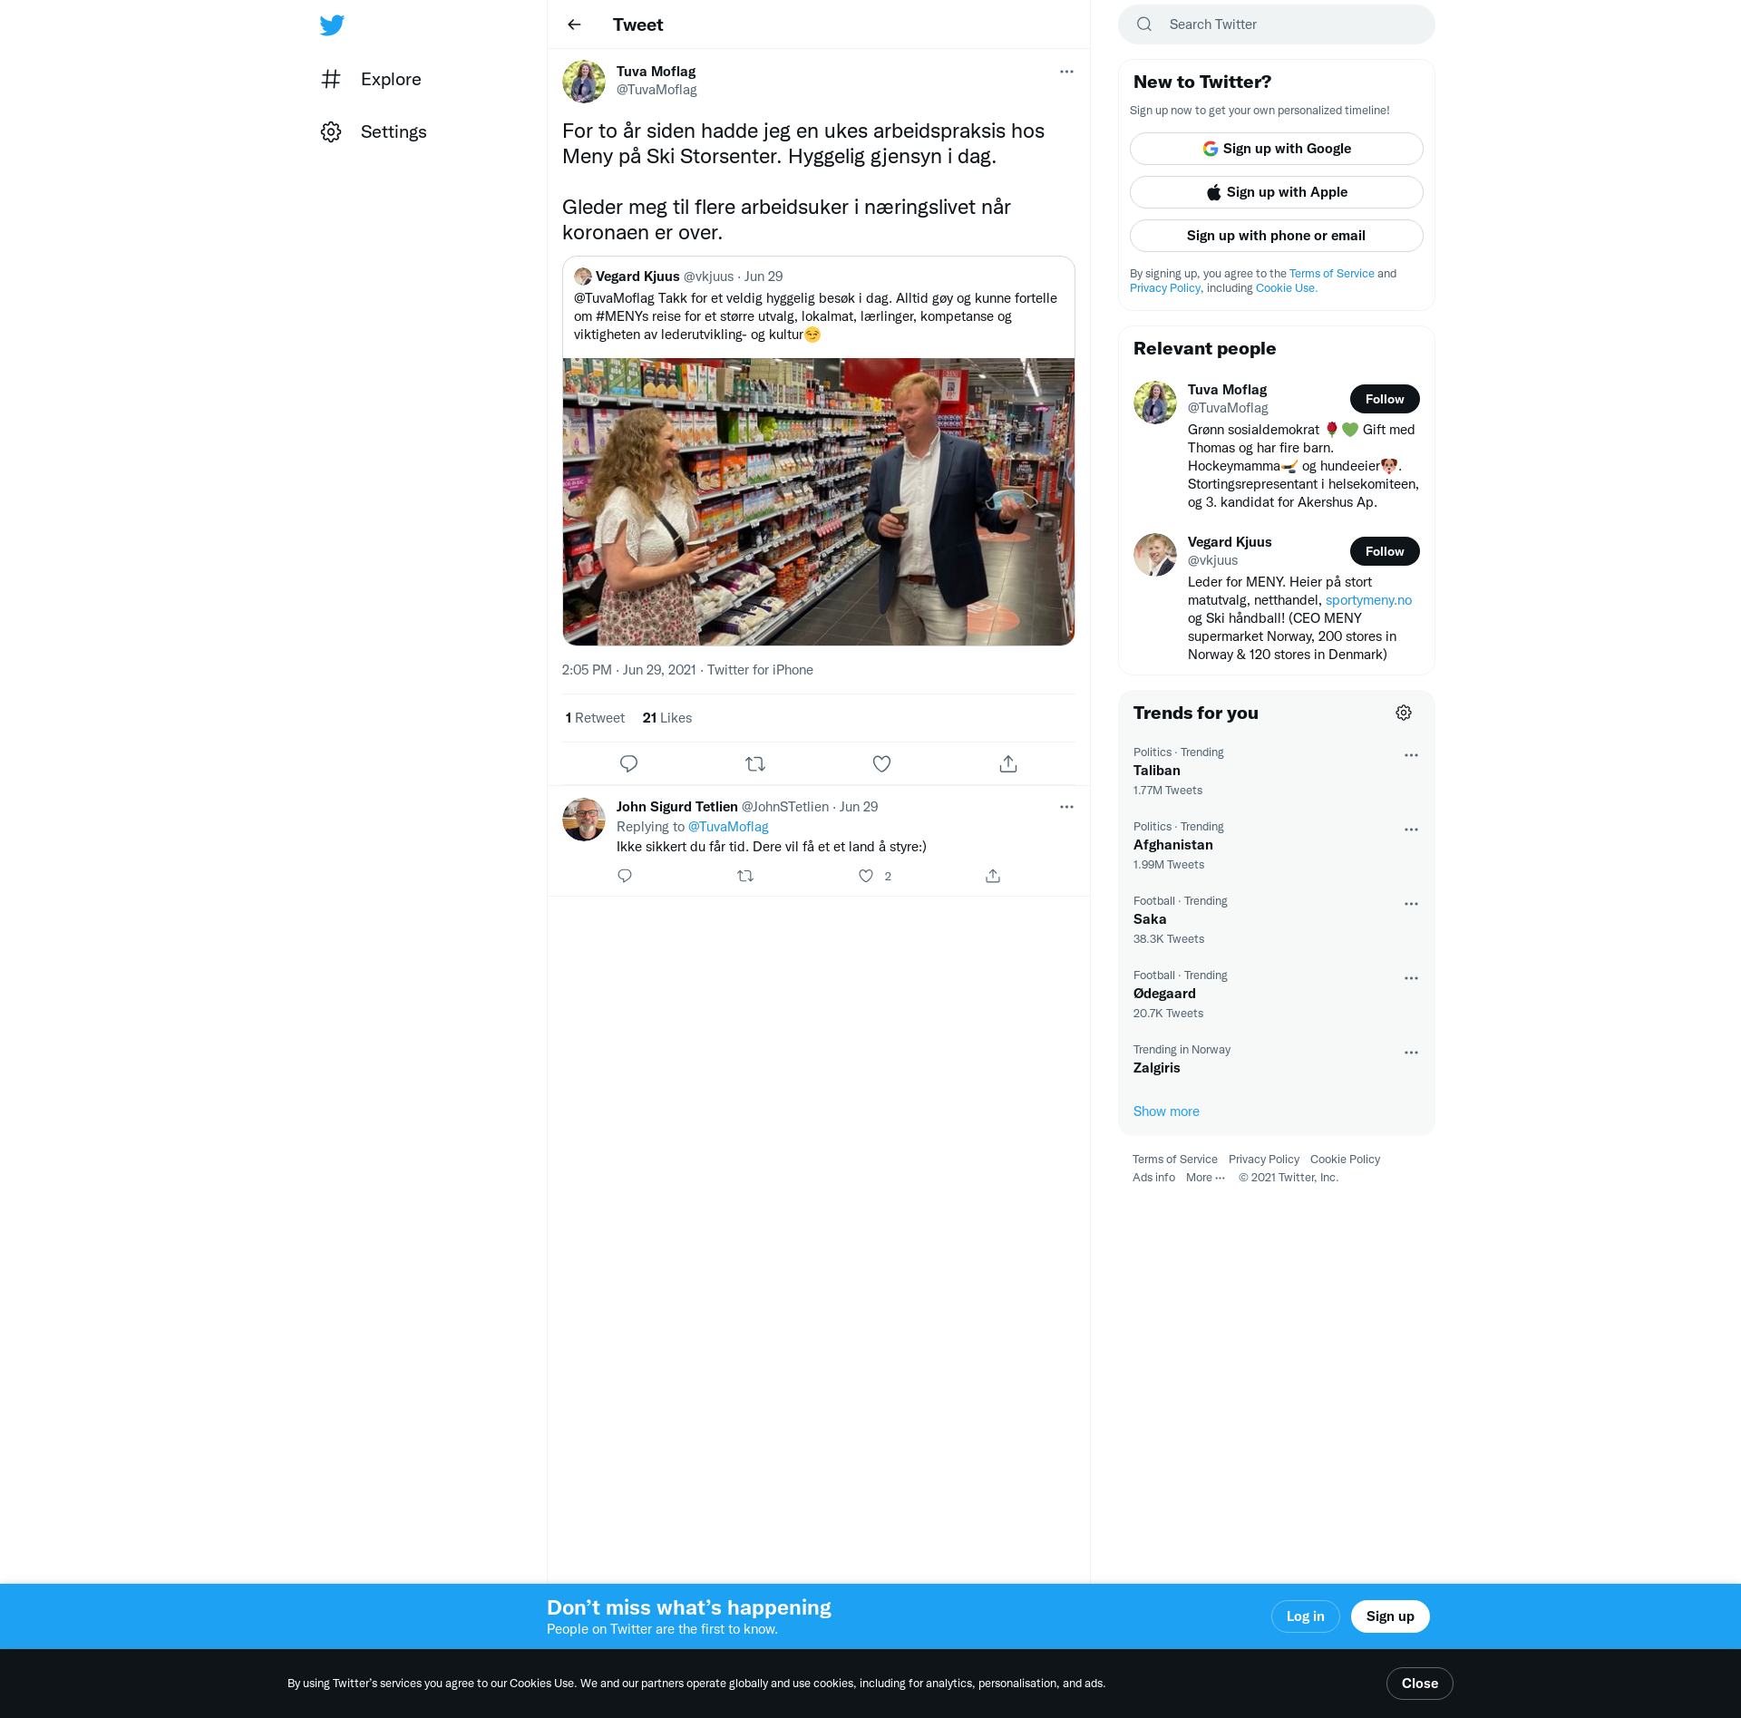Follow Vegard Kjuus

coord(1385,551)
